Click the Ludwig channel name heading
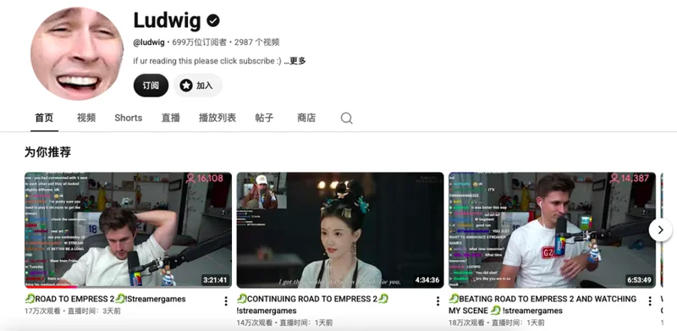Image resolution: width=677 pixels, height=331 pixels. (x=167, y=20)
